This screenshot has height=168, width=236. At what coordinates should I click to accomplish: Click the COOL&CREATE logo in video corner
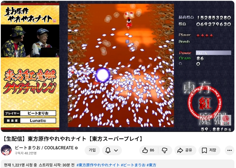tap(226, 120)
